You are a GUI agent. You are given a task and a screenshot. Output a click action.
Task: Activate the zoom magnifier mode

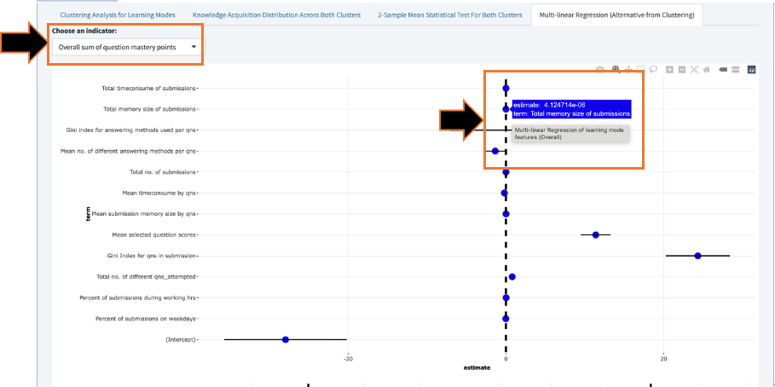(615, 69)
